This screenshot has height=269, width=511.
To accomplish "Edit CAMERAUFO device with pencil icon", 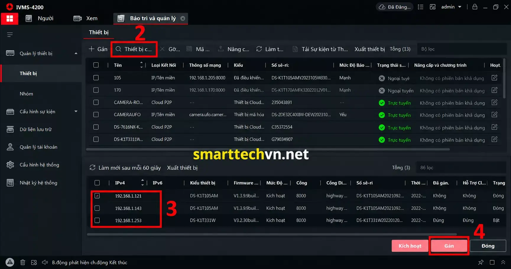I will coord(494,115).
